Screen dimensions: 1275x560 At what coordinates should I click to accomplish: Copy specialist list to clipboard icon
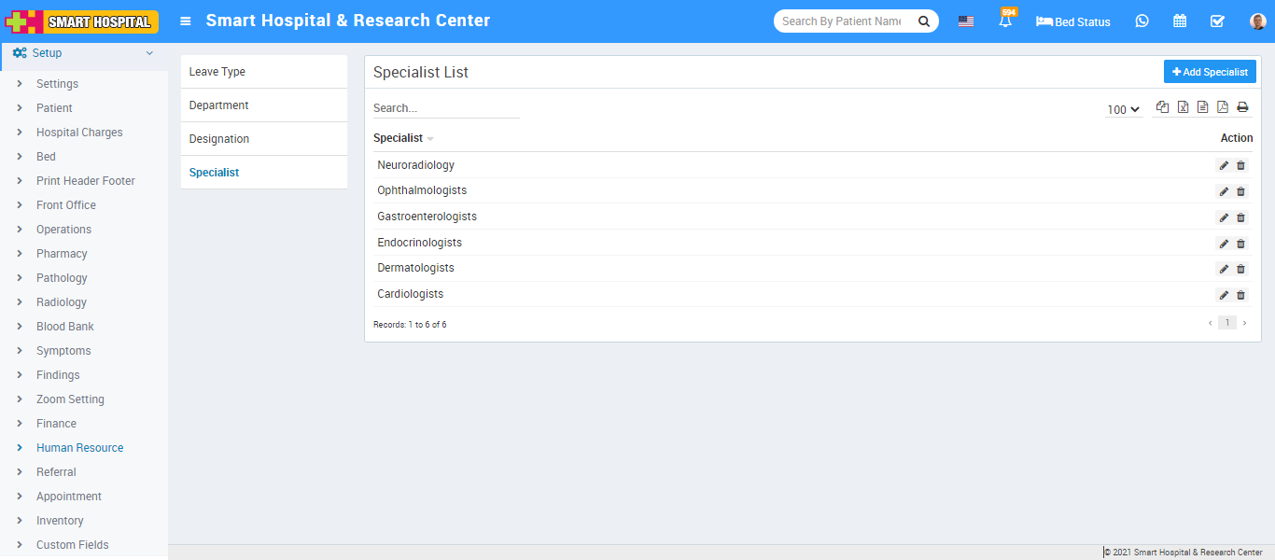pos(1162,107)
